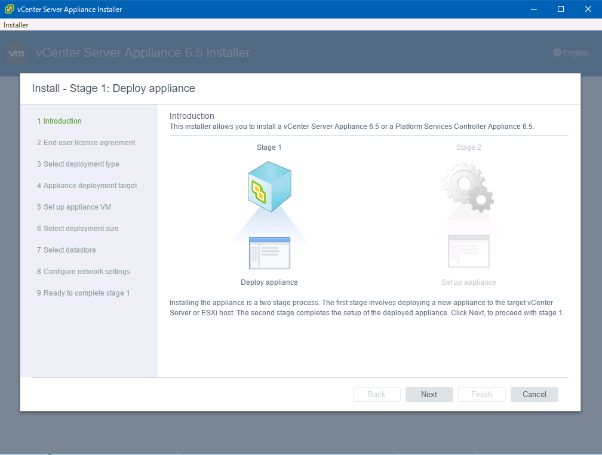The image size is (602, 455).
Task: Select step 4 Appliance deployment target
Action: pos(87,186)
